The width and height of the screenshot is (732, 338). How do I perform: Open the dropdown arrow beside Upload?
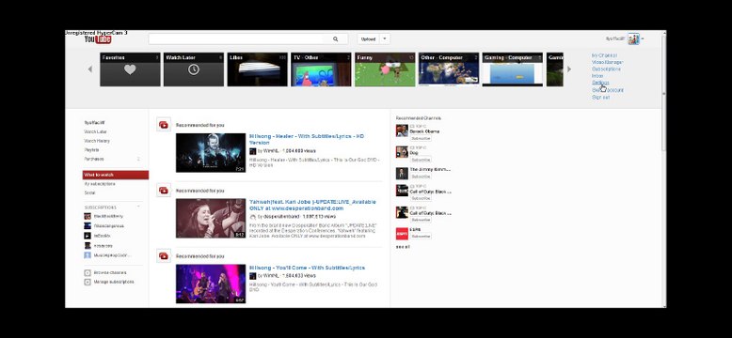[x=385, y=39]
